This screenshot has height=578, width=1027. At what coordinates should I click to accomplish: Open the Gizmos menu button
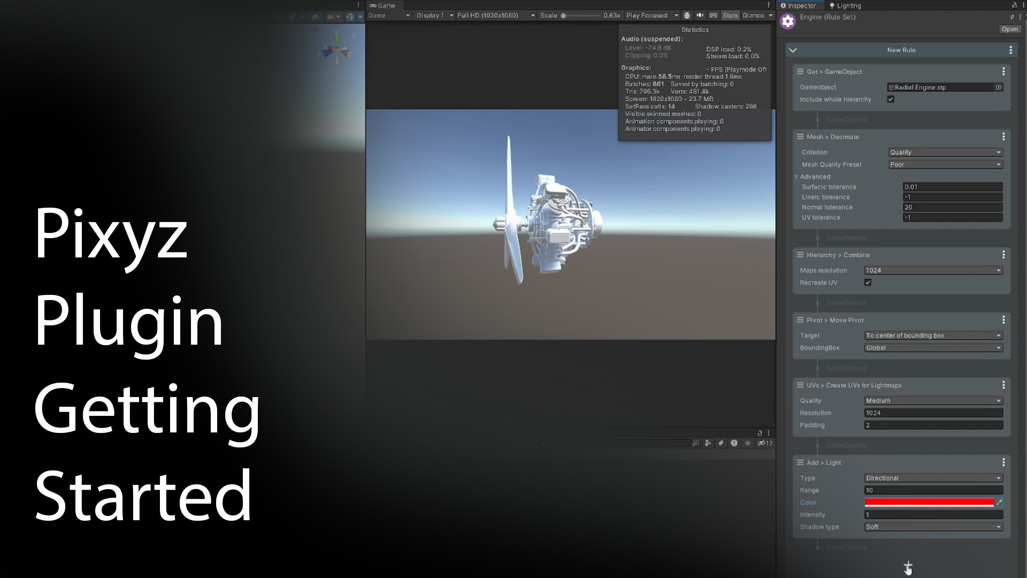753,16
